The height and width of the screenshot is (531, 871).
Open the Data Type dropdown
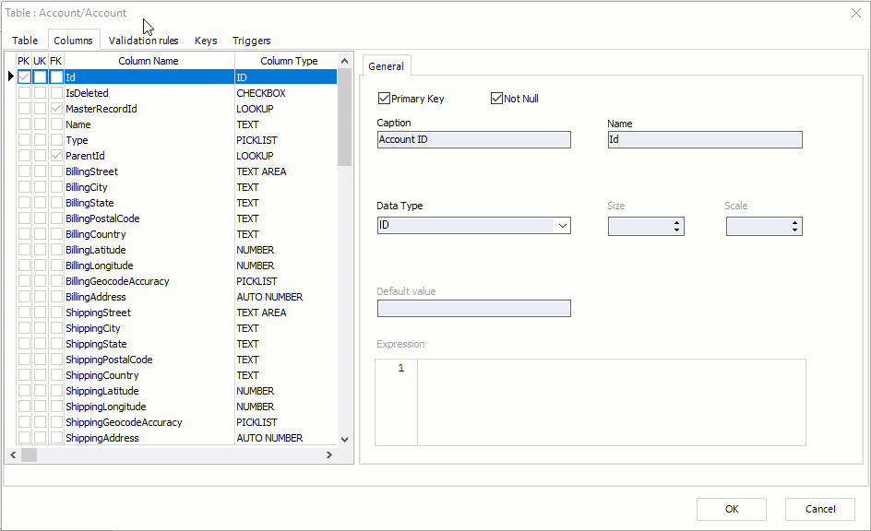563,225
